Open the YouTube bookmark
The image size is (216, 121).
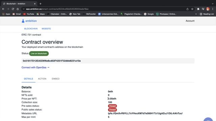(x=29, y=14)
